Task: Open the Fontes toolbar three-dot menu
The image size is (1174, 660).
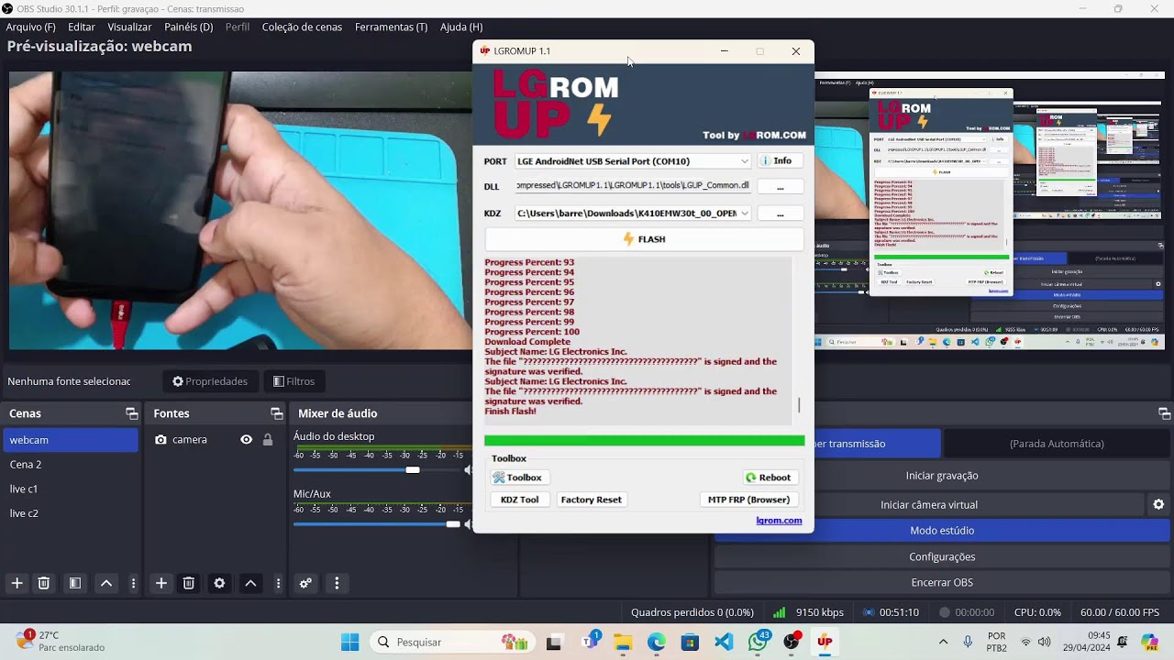Action: click(x=278, y=583)
